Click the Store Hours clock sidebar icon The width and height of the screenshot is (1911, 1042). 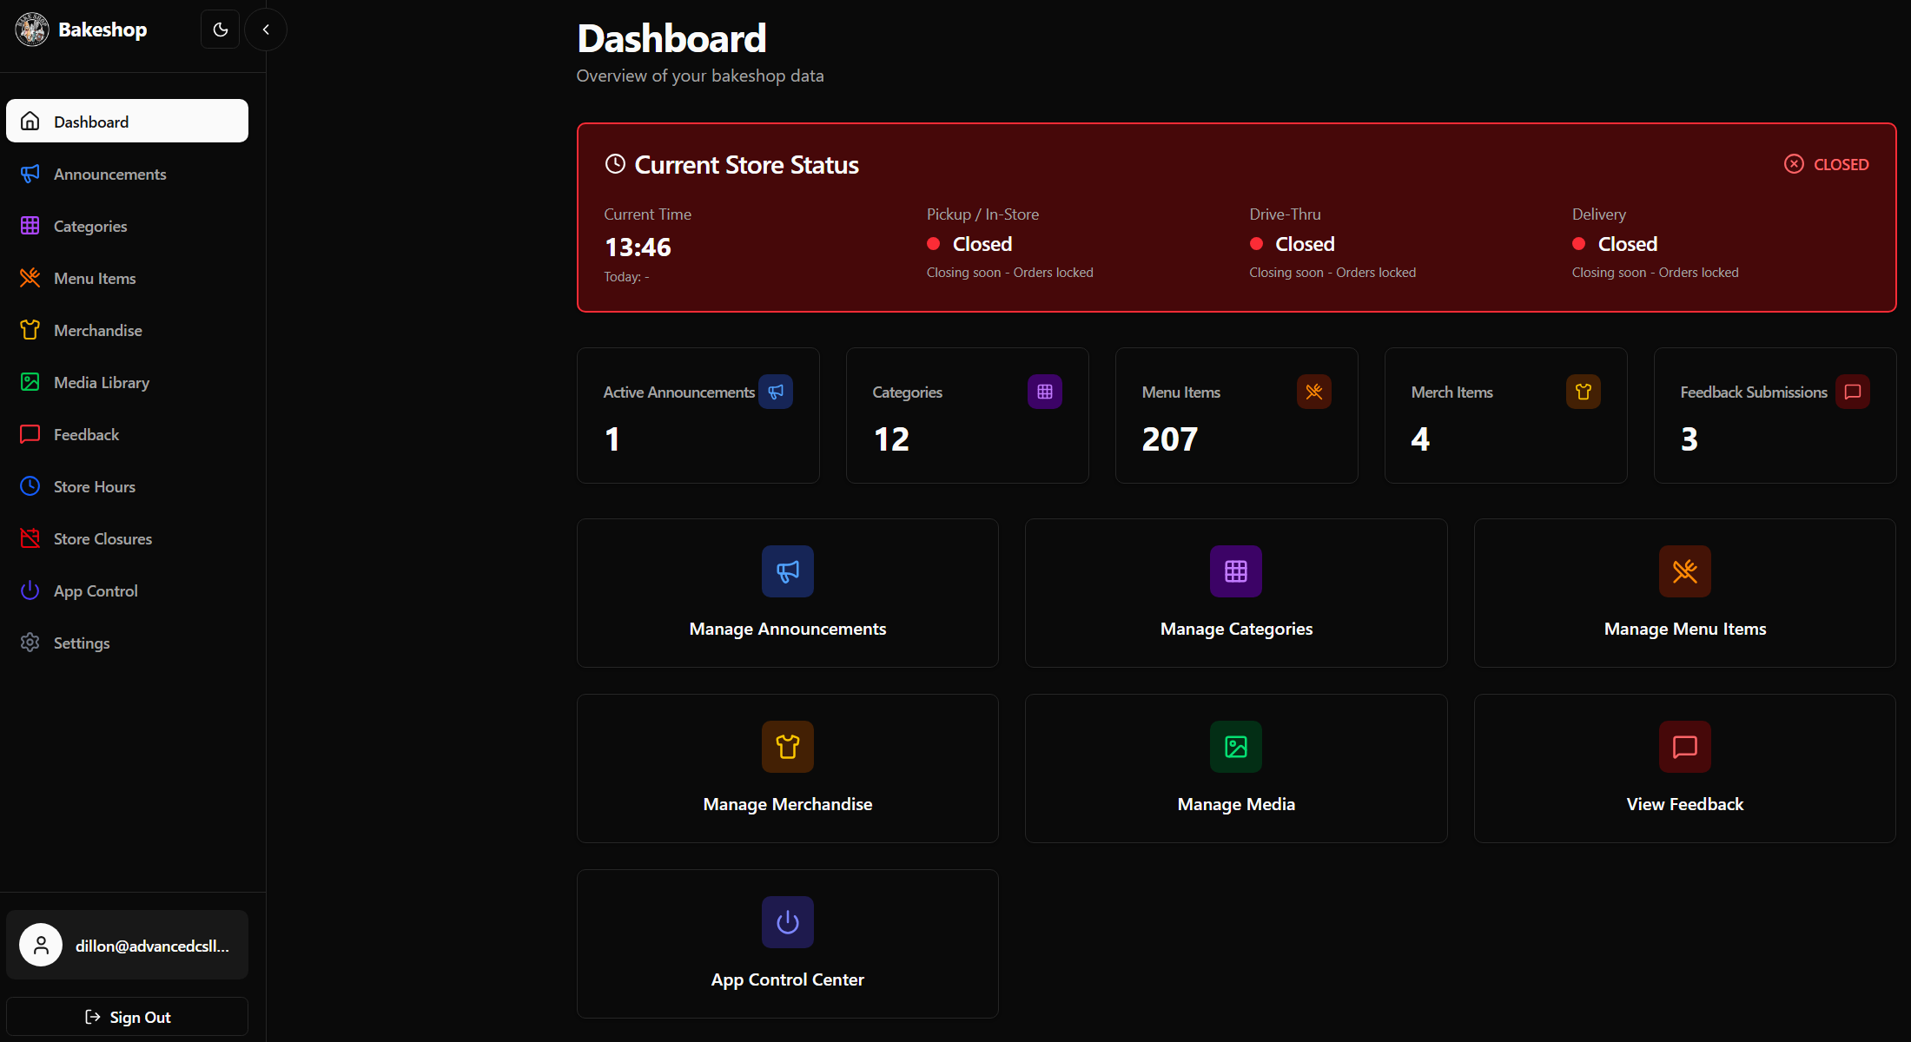(x=30, y=486)
